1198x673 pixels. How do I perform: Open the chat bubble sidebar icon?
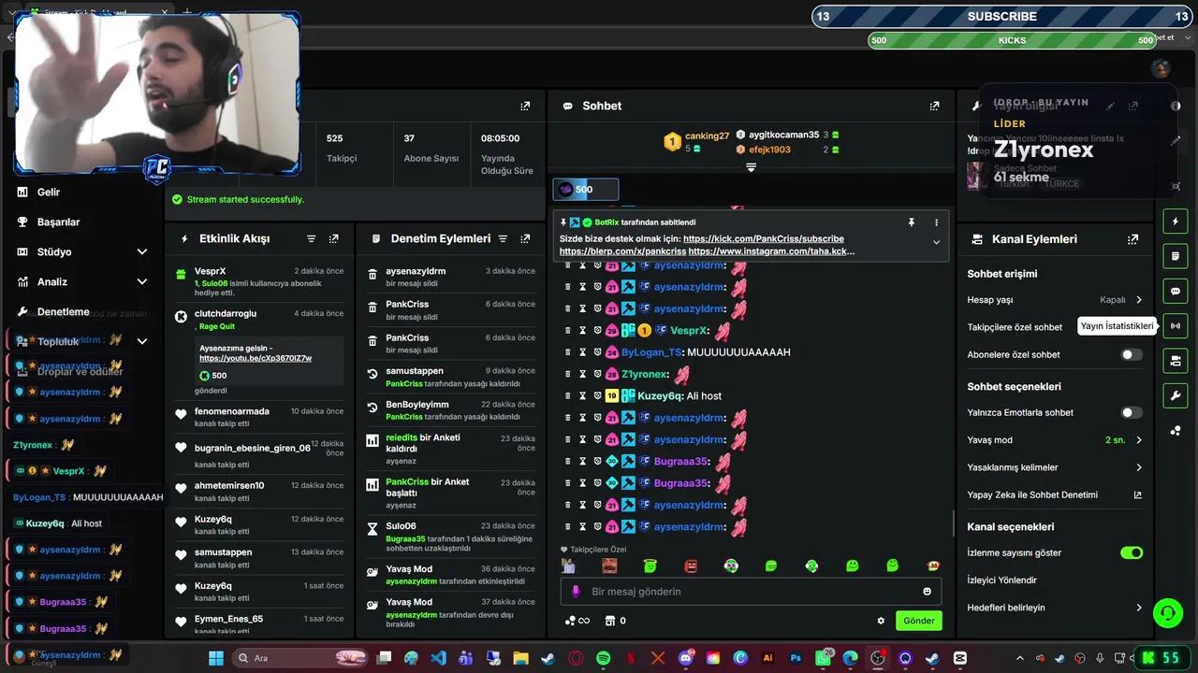tap(1176, 292)
